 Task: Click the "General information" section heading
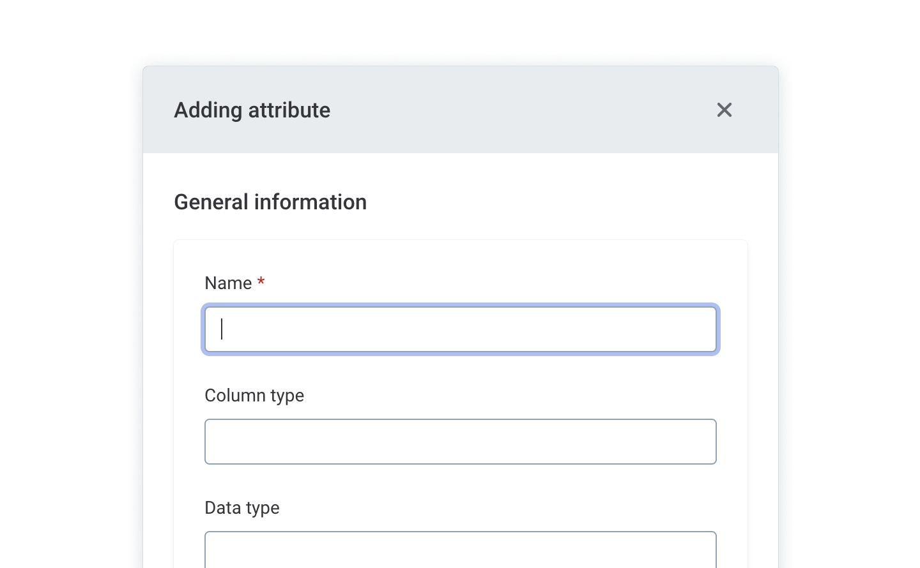click(x=270, y=202)
